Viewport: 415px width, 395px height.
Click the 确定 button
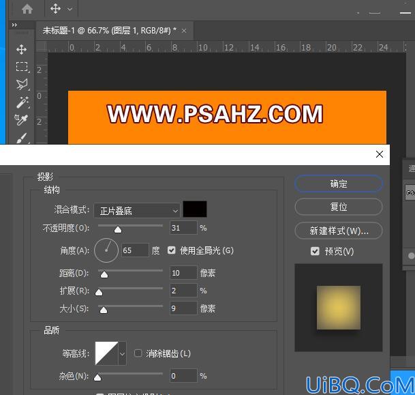click(x=339, y=184)
